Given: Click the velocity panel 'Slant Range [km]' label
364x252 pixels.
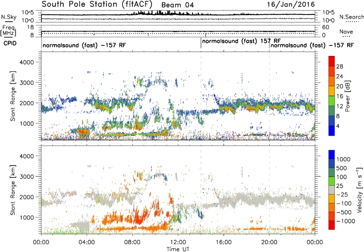Looking at the screenshot, I should (13, 190).
